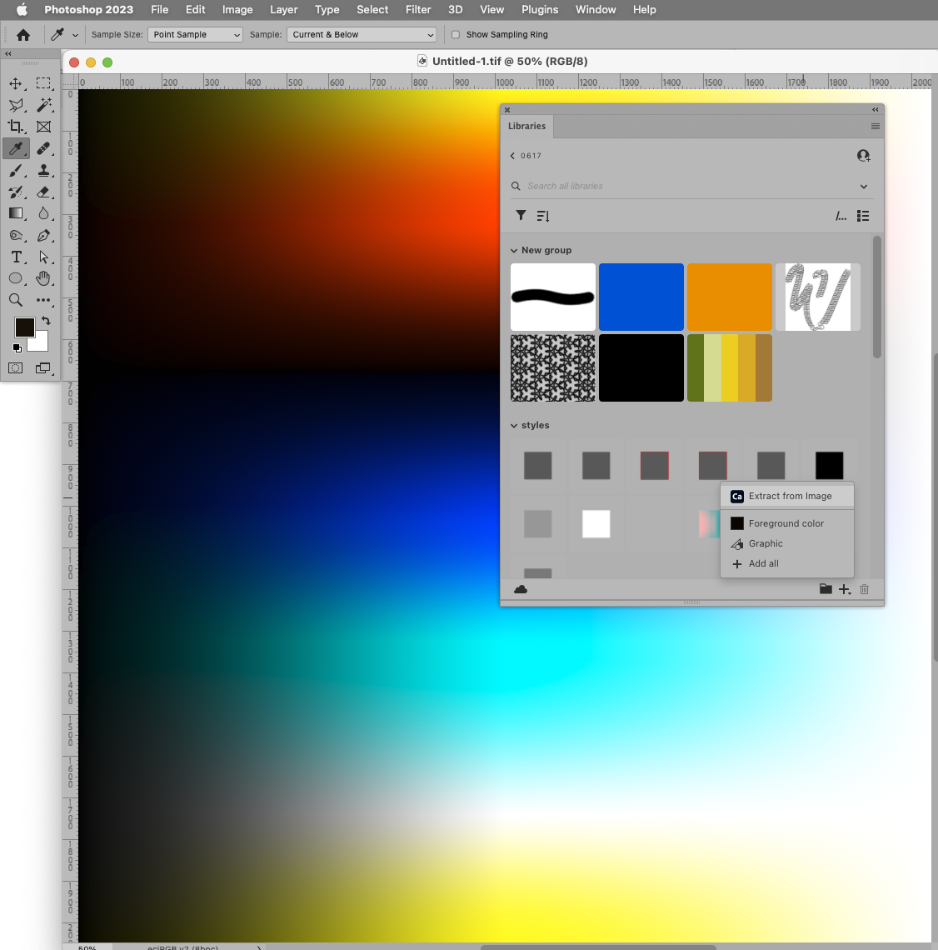Swap foreground and background colors
938x950 pixels.
tap(47, 320)
